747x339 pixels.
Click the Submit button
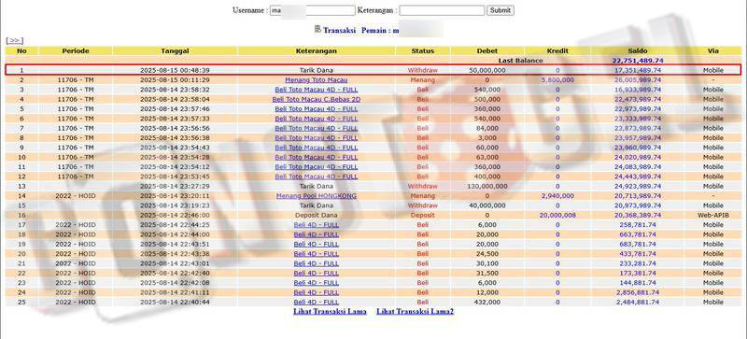click(x=500, y=10)
